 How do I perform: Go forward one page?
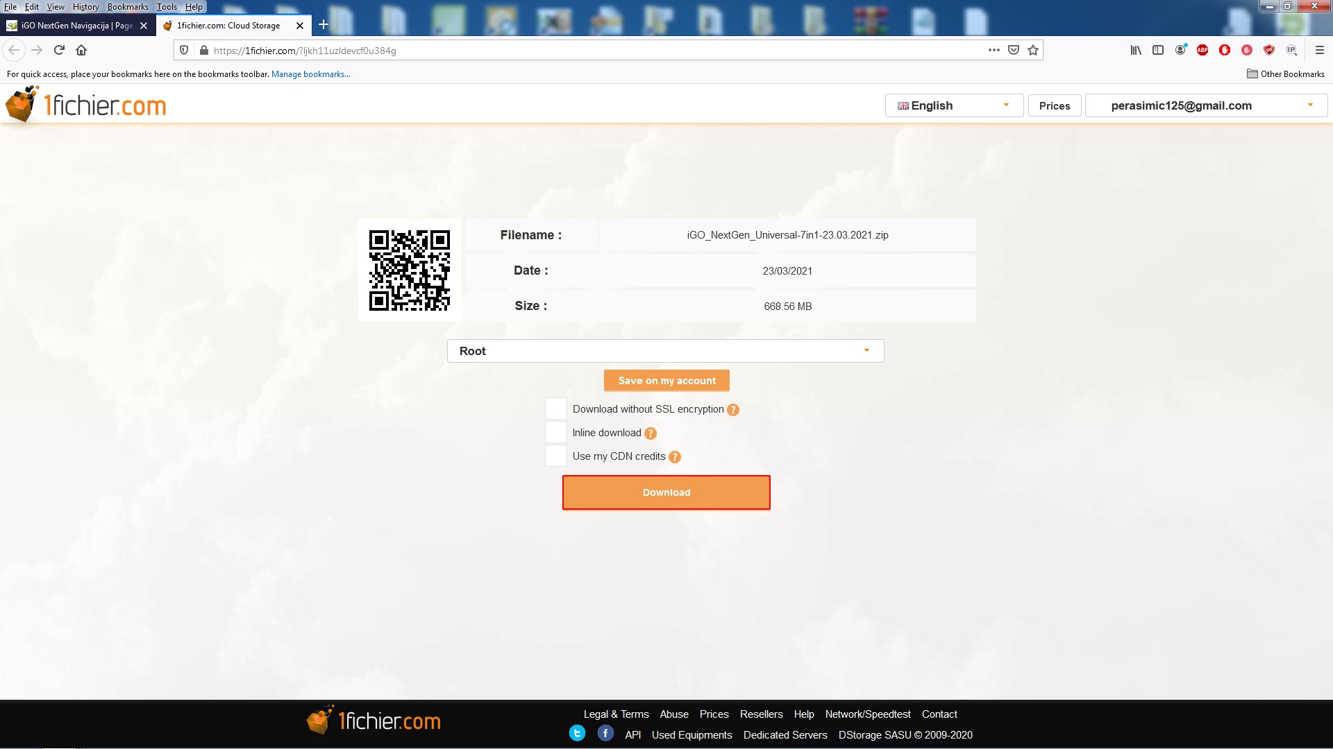point(37,50)
